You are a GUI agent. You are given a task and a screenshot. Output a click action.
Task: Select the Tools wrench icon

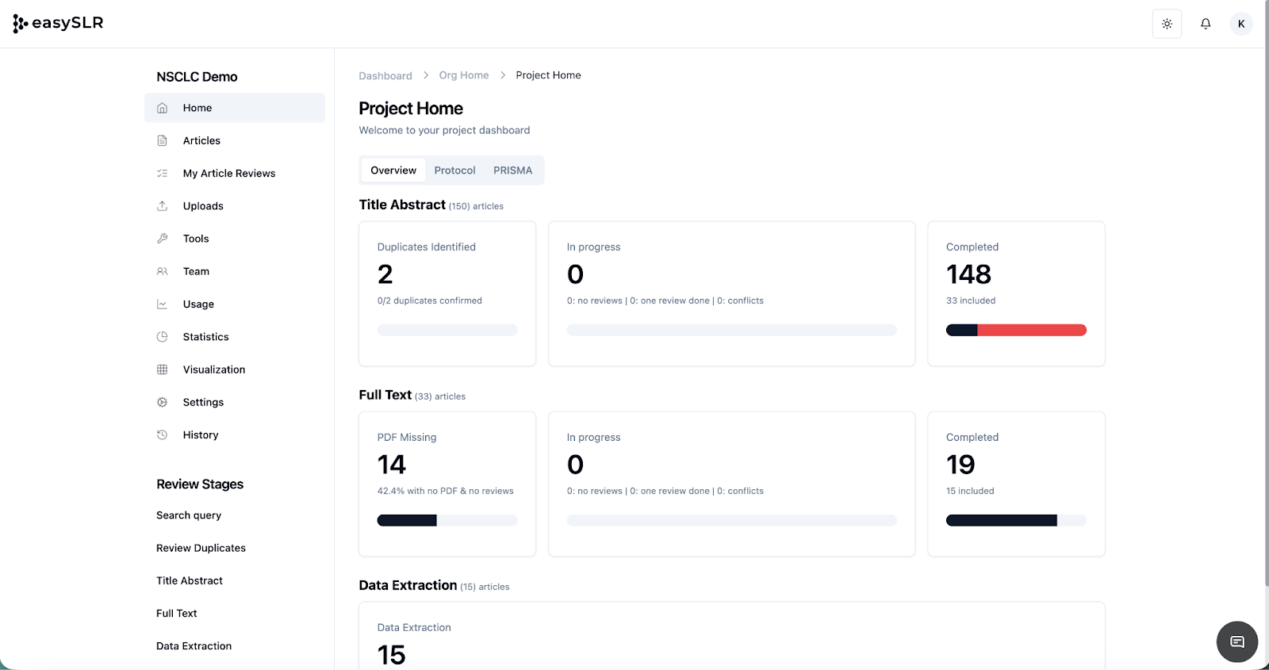(x=163, y=239)
